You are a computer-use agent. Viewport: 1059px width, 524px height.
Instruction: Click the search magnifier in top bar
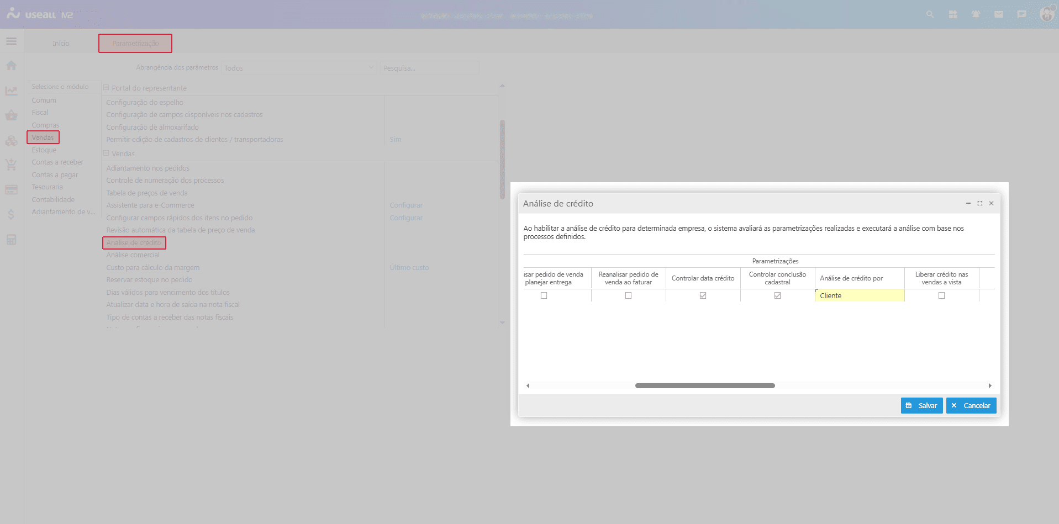pos(930,14)
